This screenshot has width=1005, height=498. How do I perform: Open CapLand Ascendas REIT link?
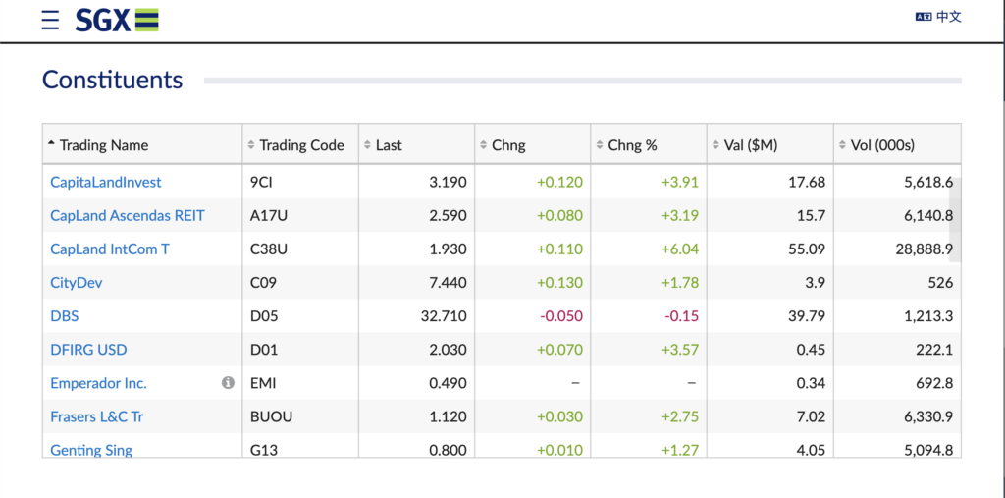128,216
